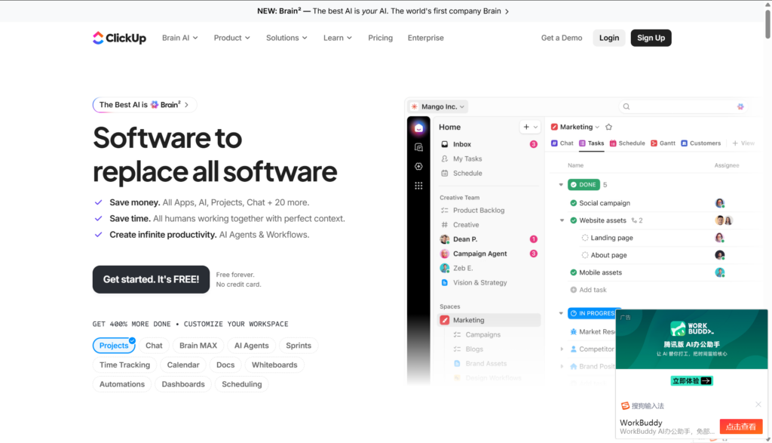Open the home icon in black sidebar
Viewport: 772px width, 443px height.
coord(418,128)
